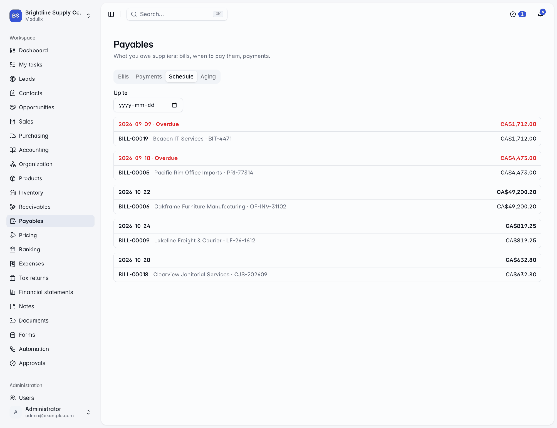Image resolution: width=557 pixels, height=428 pixels.
Task: Toggle the sidebar panel icon
Action: click(x=111, y=14)
